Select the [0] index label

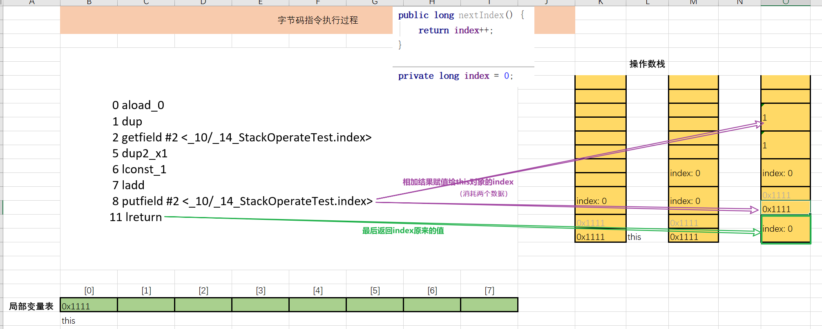[x=89, y=291]
